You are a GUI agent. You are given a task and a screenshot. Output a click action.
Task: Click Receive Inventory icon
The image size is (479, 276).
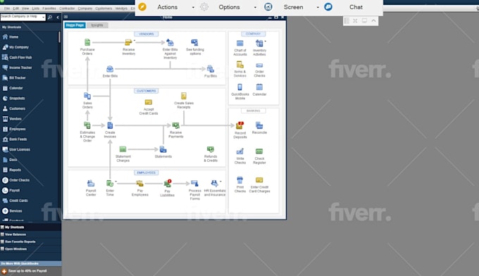click(129, 42)
